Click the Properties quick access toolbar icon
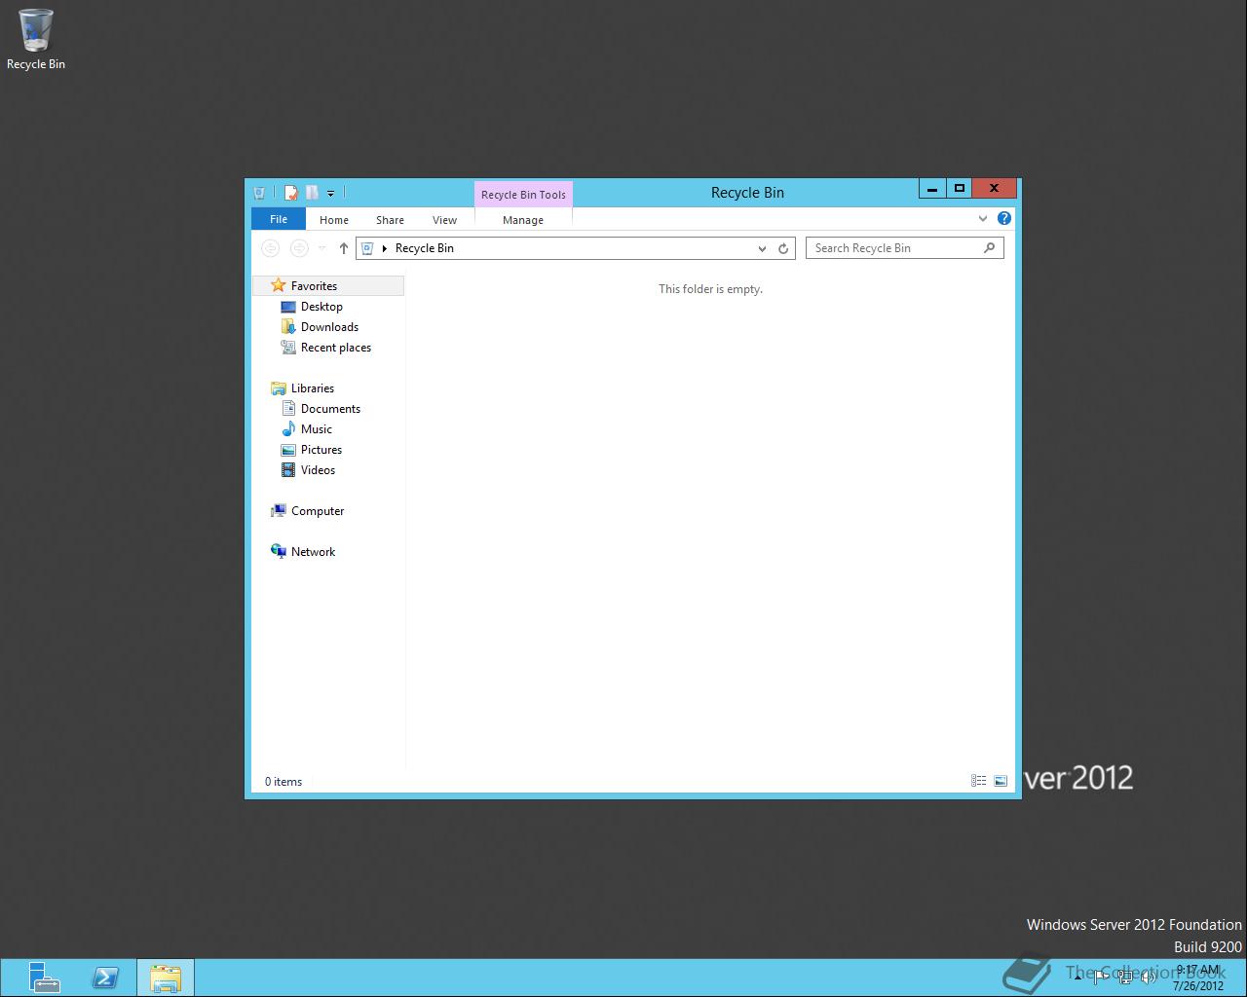 coord(290,193)
